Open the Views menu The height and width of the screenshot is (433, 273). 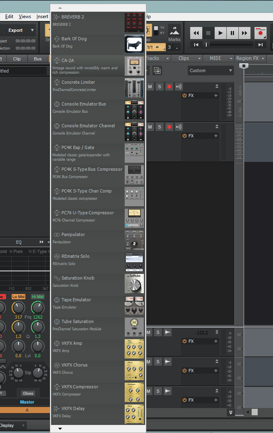pyautogui.click(x=25, y=17)
